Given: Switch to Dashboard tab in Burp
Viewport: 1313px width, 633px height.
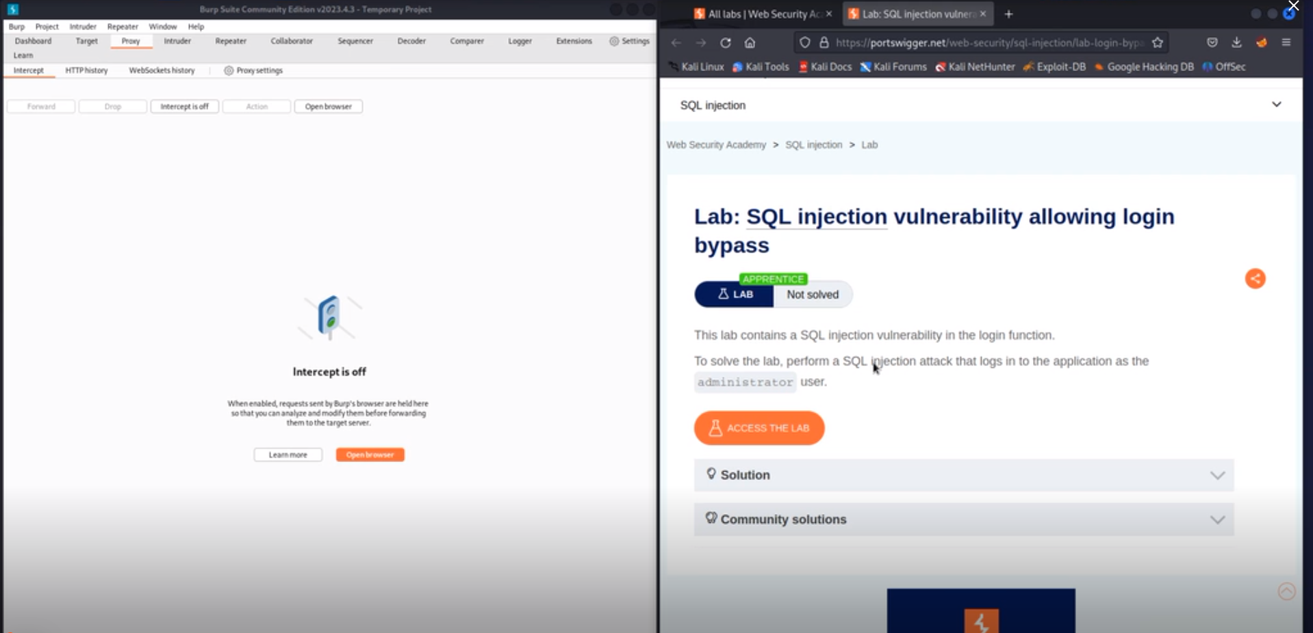Looking at the screenshot, I should pyautogui.click(x=33, y=41).
